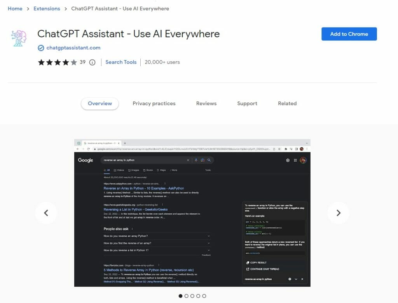Show the next screenshot with right arrow
This screenshot has width=398, height=303.
coord(339,213)
